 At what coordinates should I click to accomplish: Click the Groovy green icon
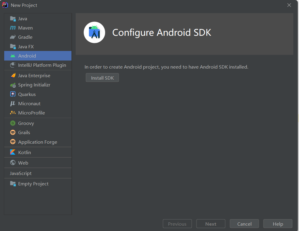click(x=13, y=123)
